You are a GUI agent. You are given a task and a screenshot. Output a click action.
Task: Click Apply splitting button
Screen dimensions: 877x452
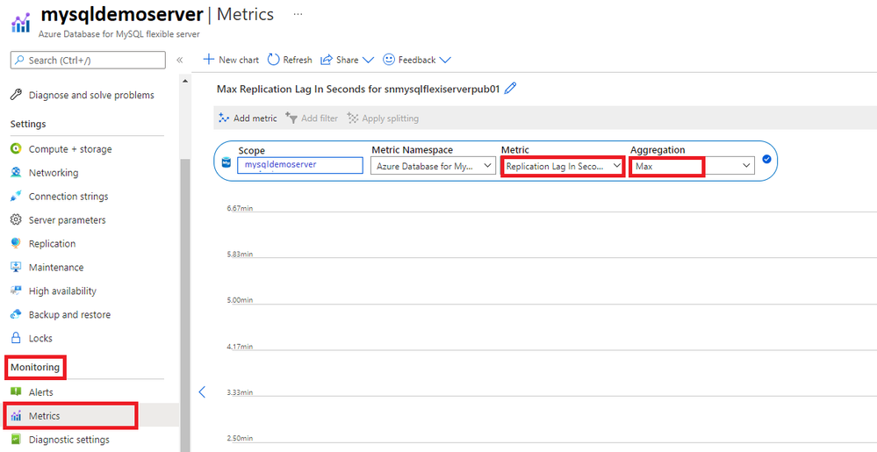pos(383,118)
